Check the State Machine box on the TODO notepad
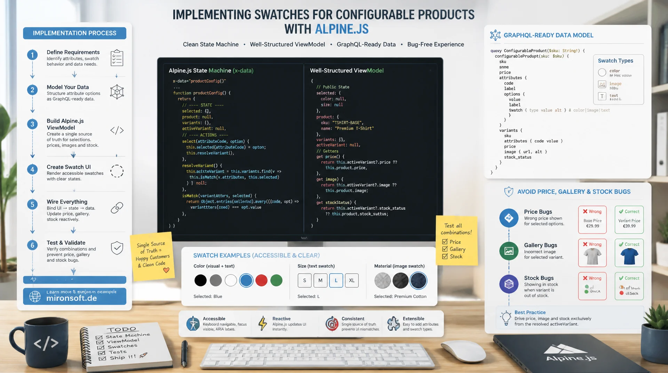The image size is (668, 373). pyautogui.click(x=99, y=338)
